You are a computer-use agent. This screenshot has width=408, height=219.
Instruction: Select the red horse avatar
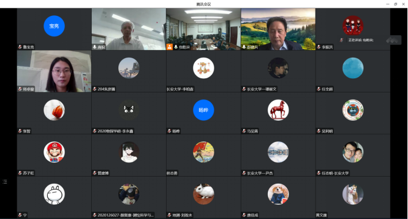pos(278,110)
